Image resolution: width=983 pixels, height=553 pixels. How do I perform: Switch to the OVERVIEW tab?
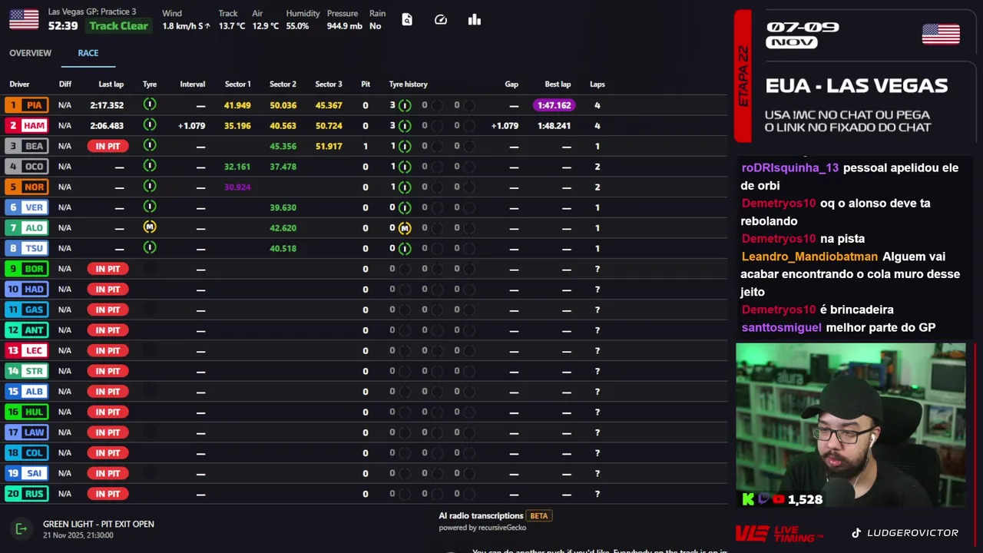click(x=30, y=53)
